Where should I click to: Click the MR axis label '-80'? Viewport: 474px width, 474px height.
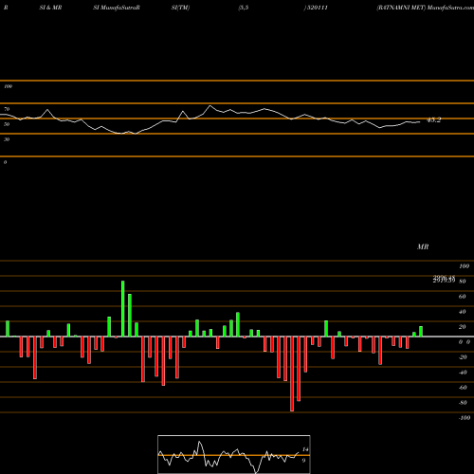463,403
